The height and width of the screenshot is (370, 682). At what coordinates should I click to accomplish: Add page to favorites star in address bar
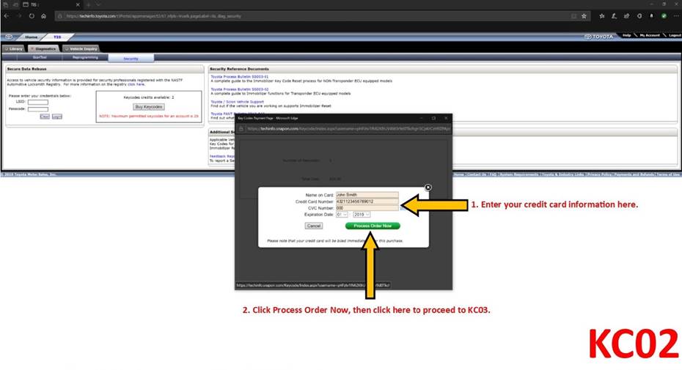click(x=584, y=16)
